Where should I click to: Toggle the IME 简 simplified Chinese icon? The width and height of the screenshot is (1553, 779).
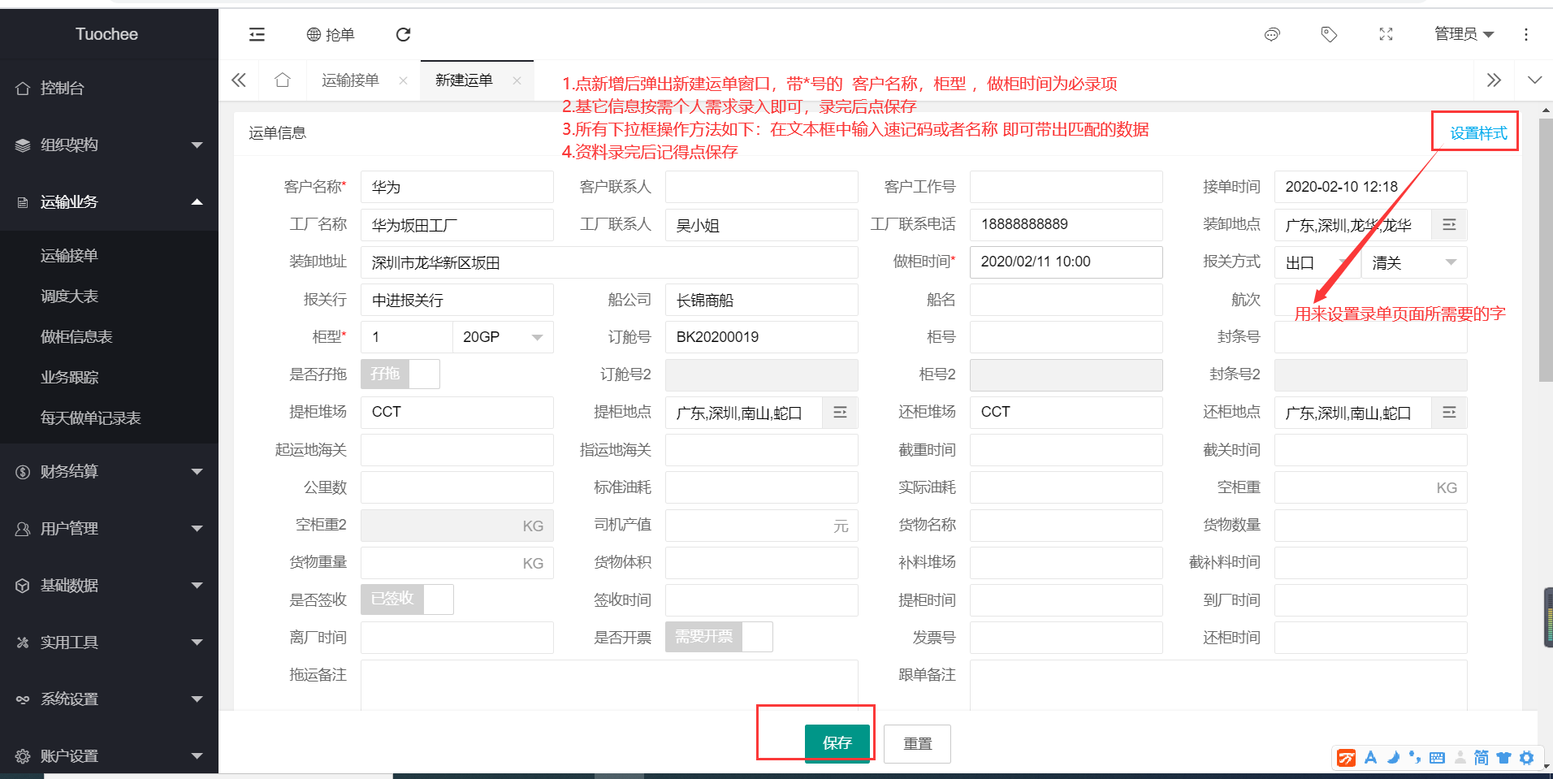[1481, 758]
